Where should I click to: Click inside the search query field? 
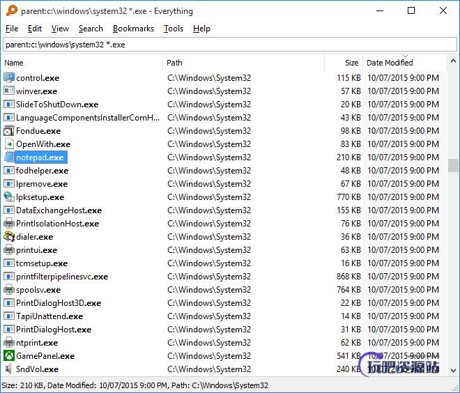[x=230, y=45]
